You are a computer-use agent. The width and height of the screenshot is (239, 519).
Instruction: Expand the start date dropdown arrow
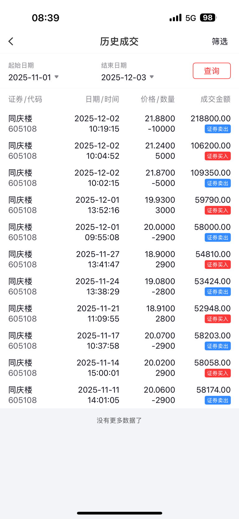coord(56,77)
